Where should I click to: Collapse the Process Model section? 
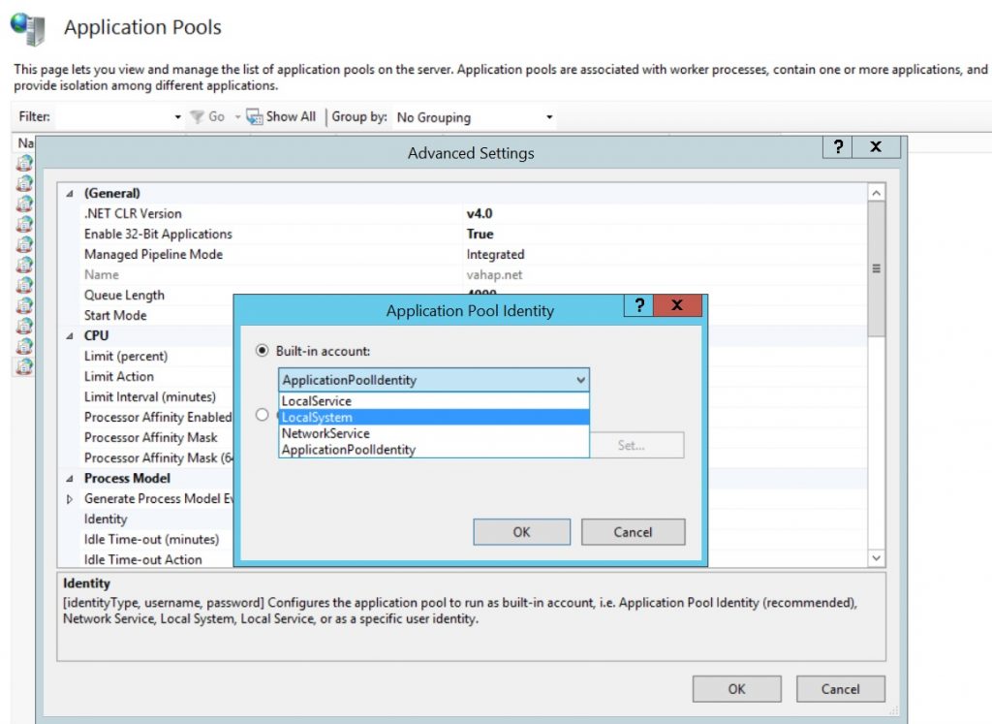coord(70,479)
